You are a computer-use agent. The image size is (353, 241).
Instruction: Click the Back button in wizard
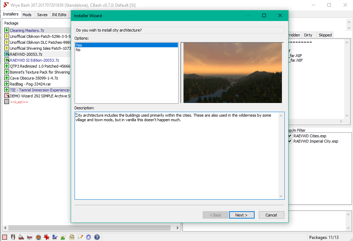215,215
